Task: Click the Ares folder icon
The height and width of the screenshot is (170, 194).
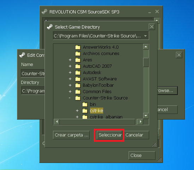Action: [78, 60]
